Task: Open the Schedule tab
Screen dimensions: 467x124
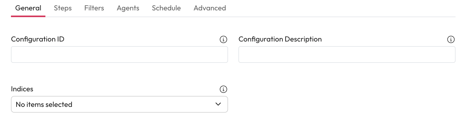Action: [x=166, y=8]
